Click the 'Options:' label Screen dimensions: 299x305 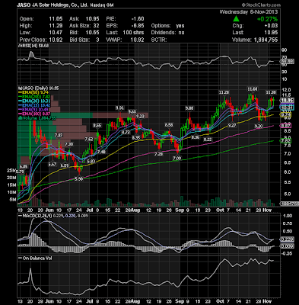161,26
